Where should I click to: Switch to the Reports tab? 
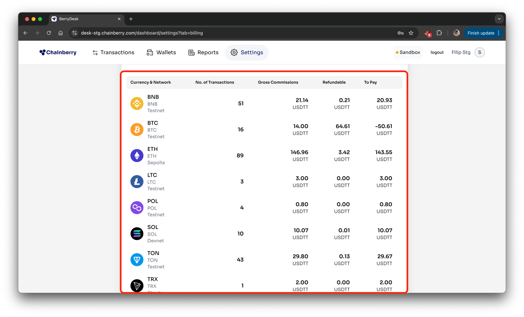pyautogui.click(x=203, y=52)
